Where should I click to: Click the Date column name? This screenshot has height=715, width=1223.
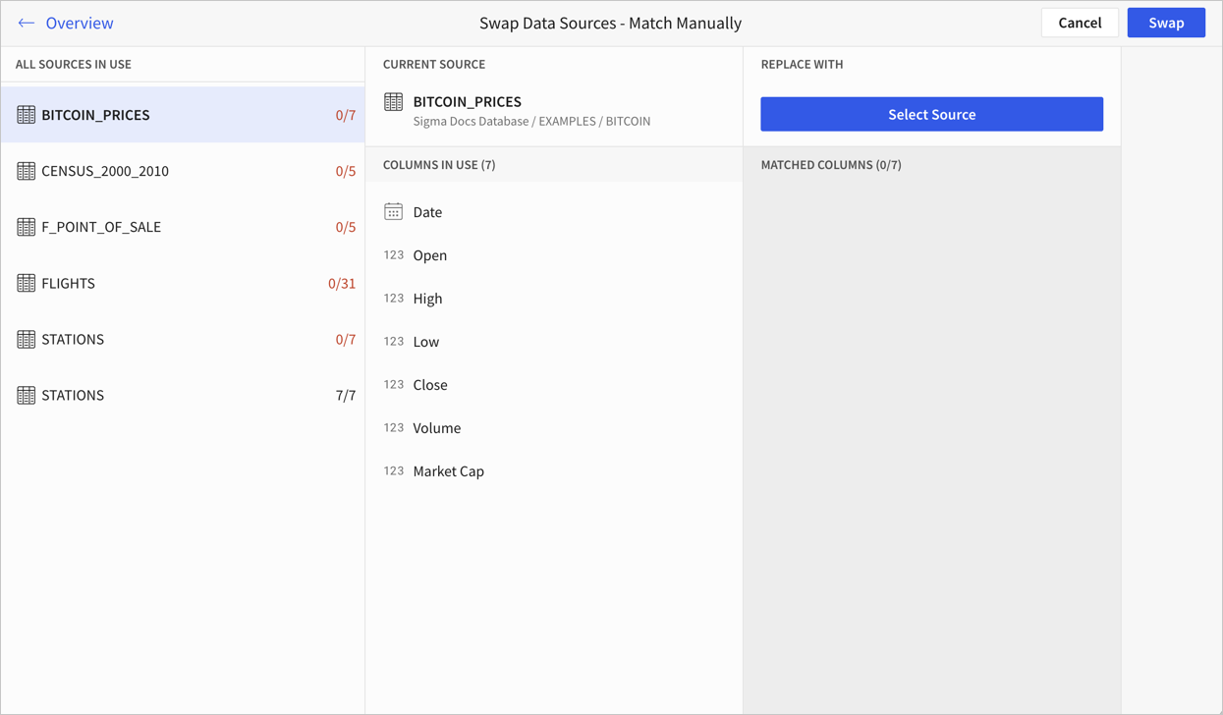point(427,212)
